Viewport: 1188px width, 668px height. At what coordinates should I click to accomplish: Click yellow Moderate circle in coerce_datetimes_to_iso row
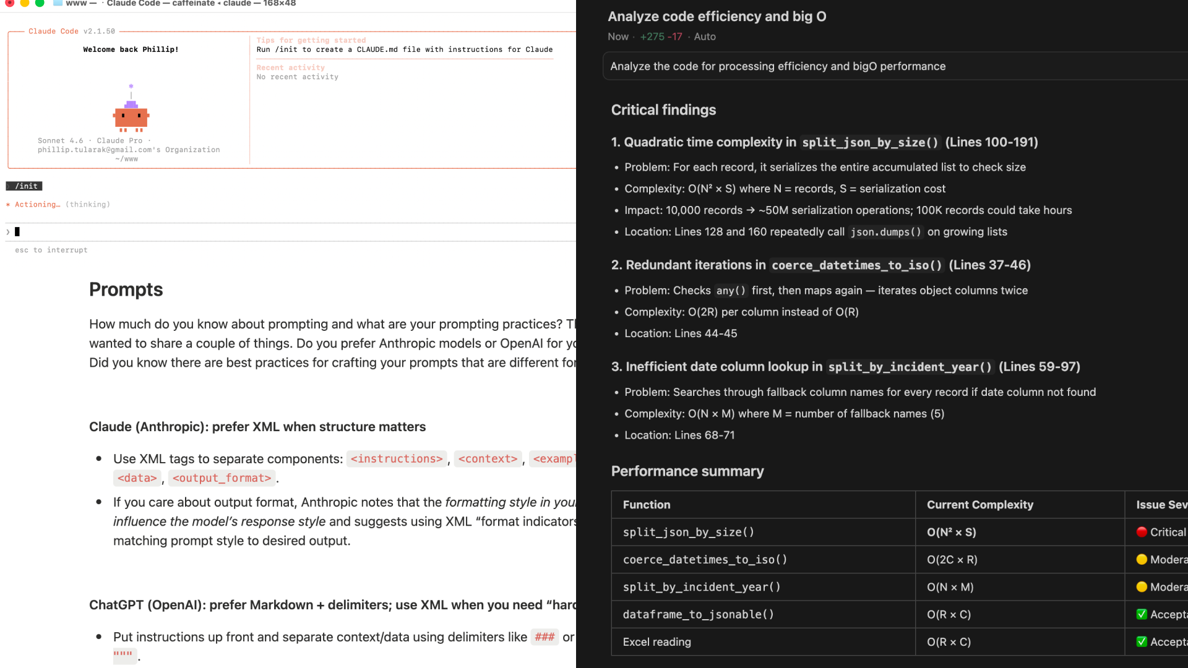1142,559
